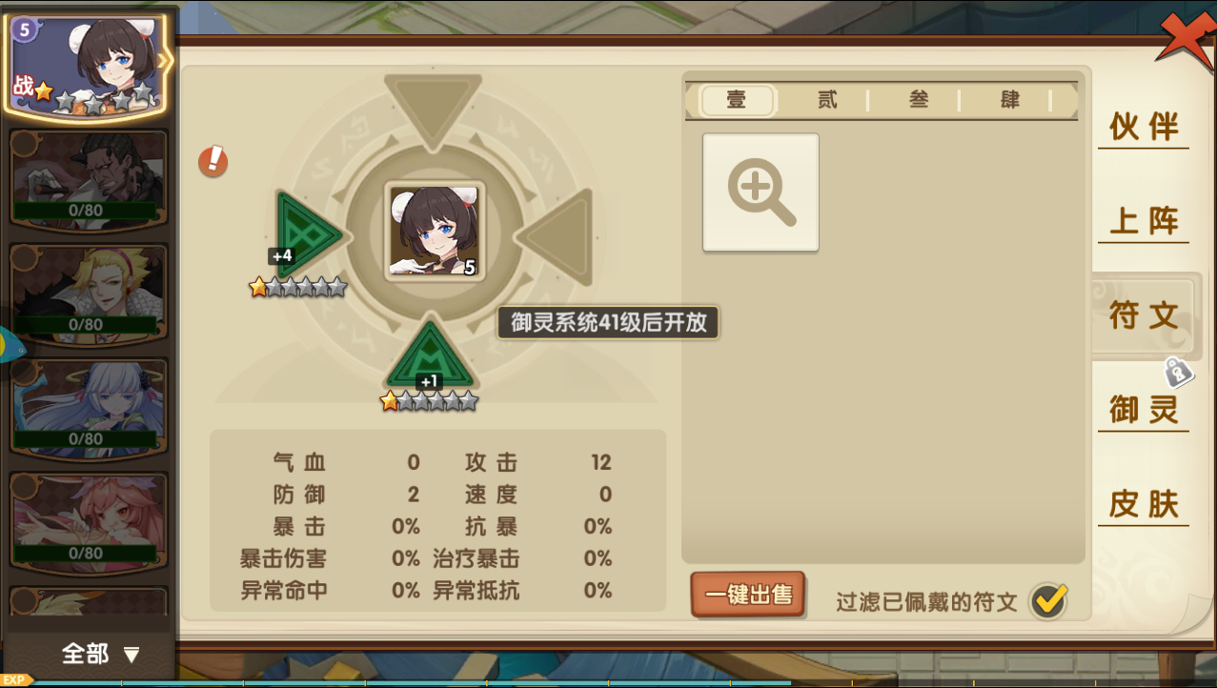The height and width of the screenshot is (688, 1217).
Task: Select the white-haired character card
Action: 89,408
